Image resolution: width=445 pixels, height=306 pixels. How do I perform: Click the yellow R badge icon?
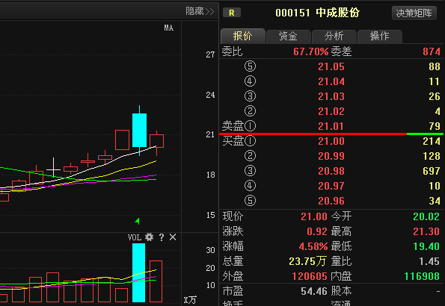pyautogui.click(x=232, y=13)
